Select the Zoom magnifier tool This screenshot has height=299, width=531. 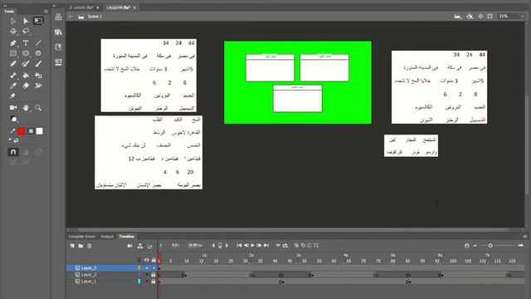(x=38, y=108)
